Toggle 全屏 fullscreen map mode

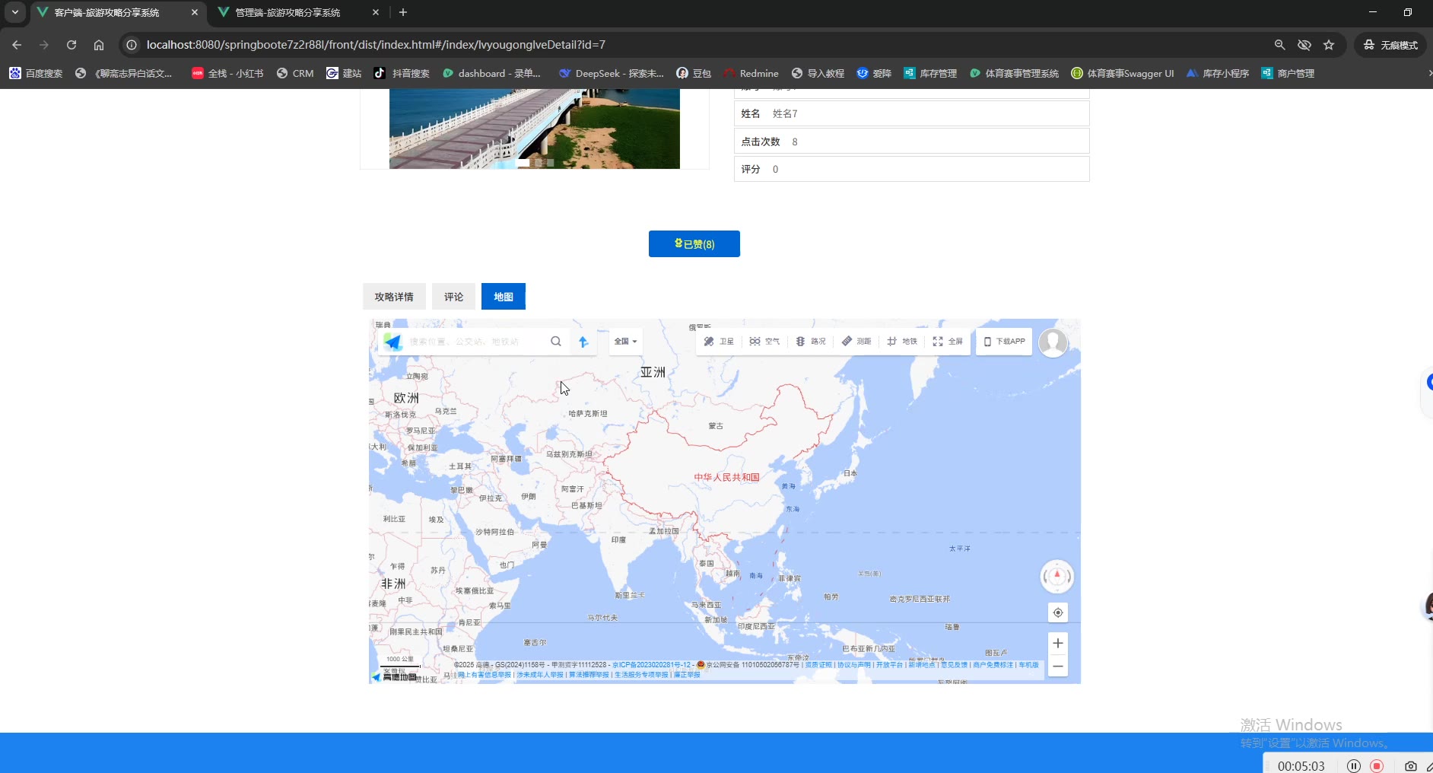(948, 342)
